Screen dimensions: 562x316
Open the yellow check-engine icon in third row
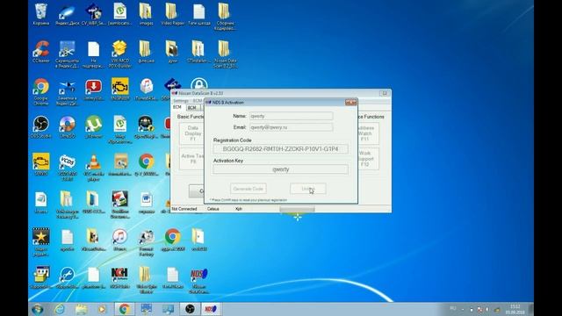(x=119, y=90)
